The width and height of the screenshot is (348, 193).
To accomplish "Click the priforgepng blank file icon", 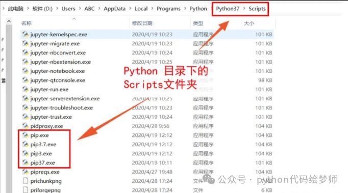I will (x=26, y=190).
